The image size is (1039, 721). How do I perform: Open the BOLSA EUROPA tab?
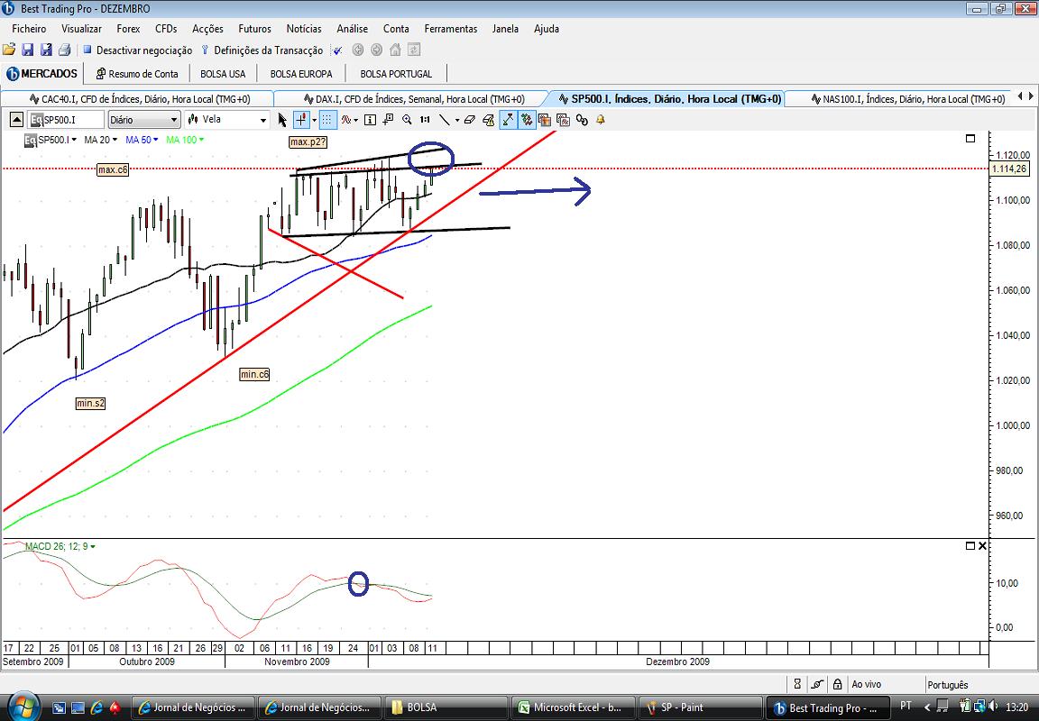tap(301, 74)
